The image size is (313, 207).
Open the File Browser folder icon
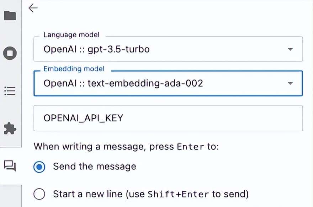tap(10, 16)
